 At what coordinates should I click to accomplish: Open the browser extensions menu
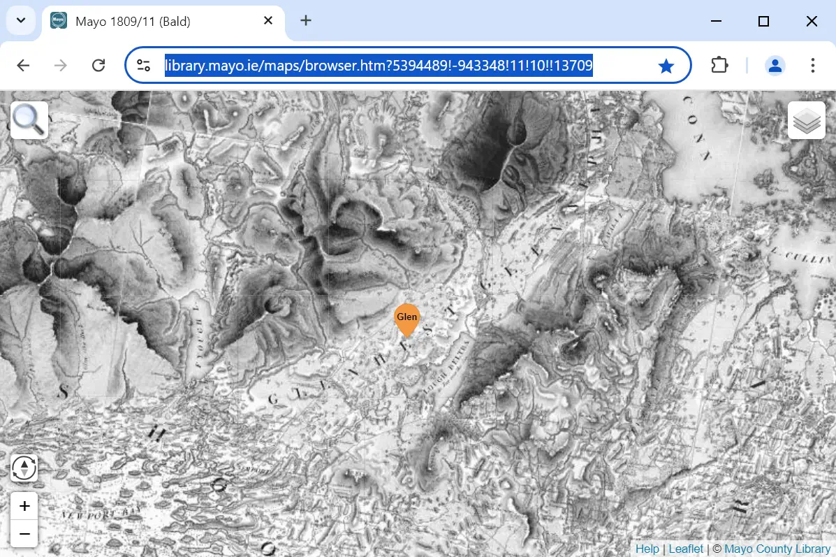pos(719,66)
